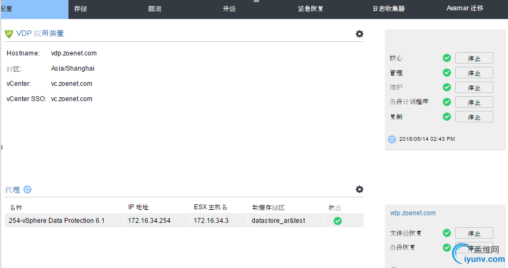This screenshot has width=508, height=268.
Task: Click the 数据存储区 column header
Action: [x=268, y=208]
